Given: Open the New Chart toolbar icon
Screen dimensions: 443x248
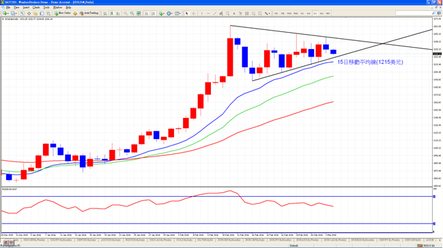Looking at the screenshot, I should (5, 13).
